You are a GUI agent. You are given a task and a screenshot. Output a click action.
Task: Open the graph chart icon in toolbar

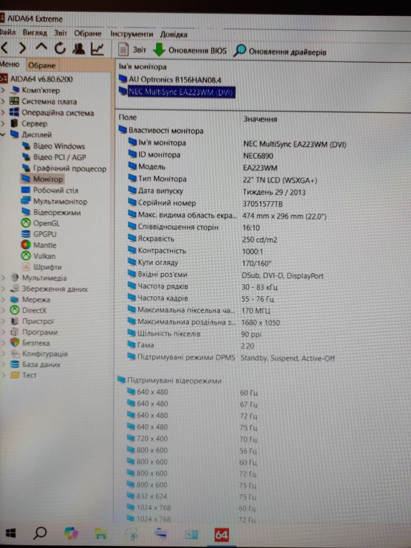click(x=97, y=49)
